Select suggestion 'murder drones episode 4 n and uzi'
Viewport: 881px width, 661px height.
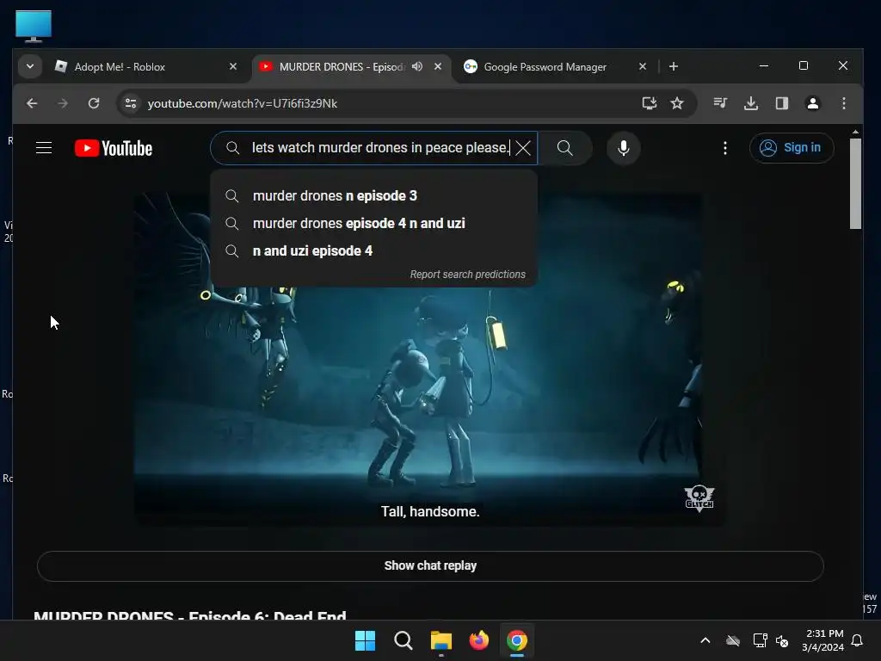pyautogui.click(x=373, y=223)
